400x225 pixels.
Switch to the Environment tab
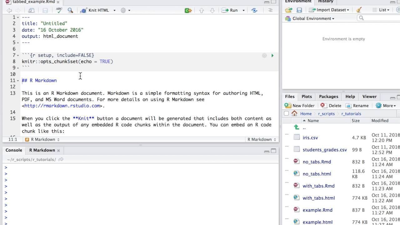point(298,2)
